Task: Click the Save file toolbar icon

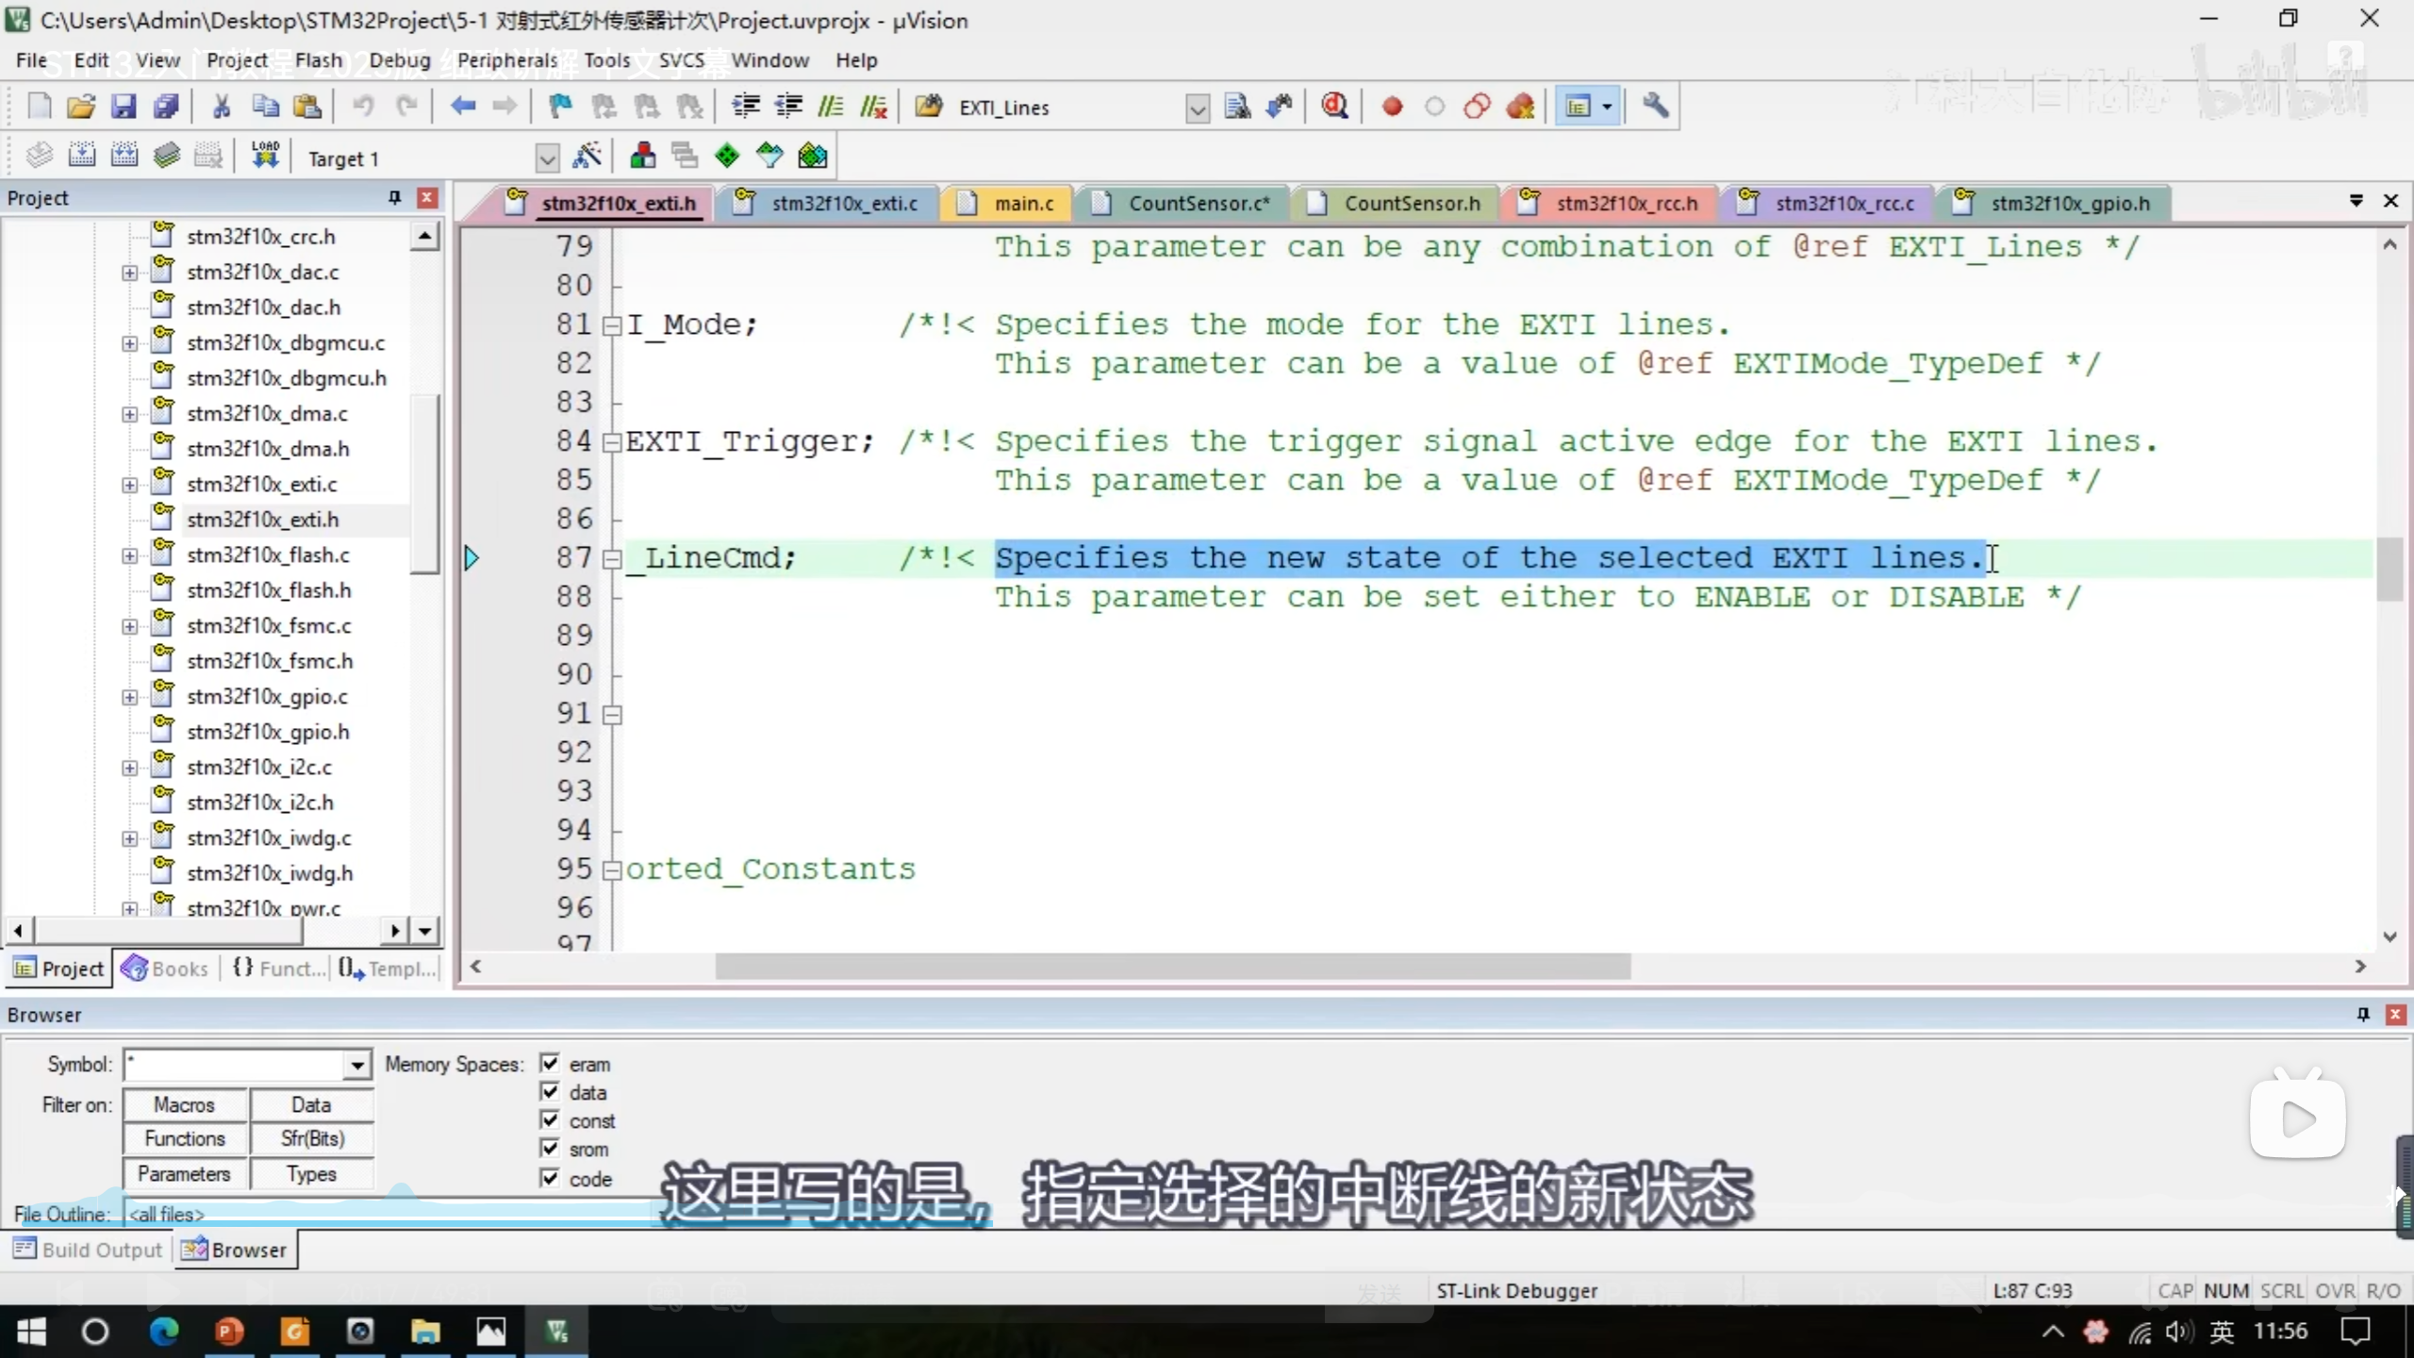Action: (x=124, y=107)
